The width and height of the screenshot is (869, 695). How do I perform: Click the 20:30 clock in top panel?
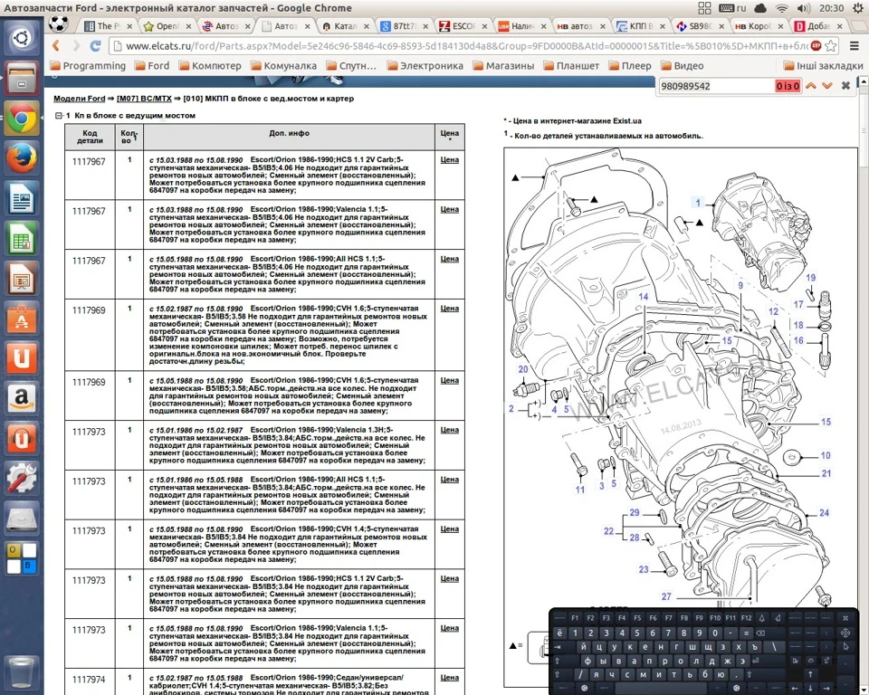(831, 8)
